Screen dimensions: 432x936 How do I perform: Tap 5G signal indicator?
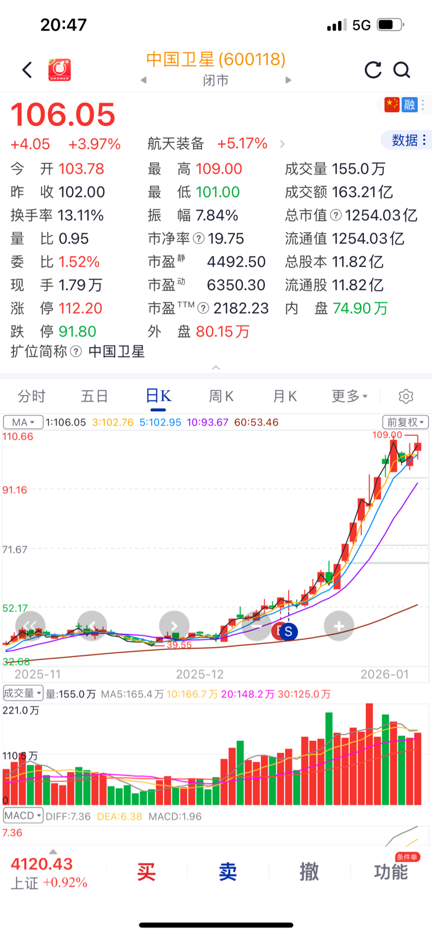pyautogui.click(x=362, y=25)
